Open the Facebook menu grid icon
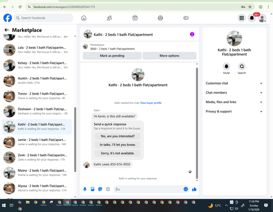 [241, 18]
